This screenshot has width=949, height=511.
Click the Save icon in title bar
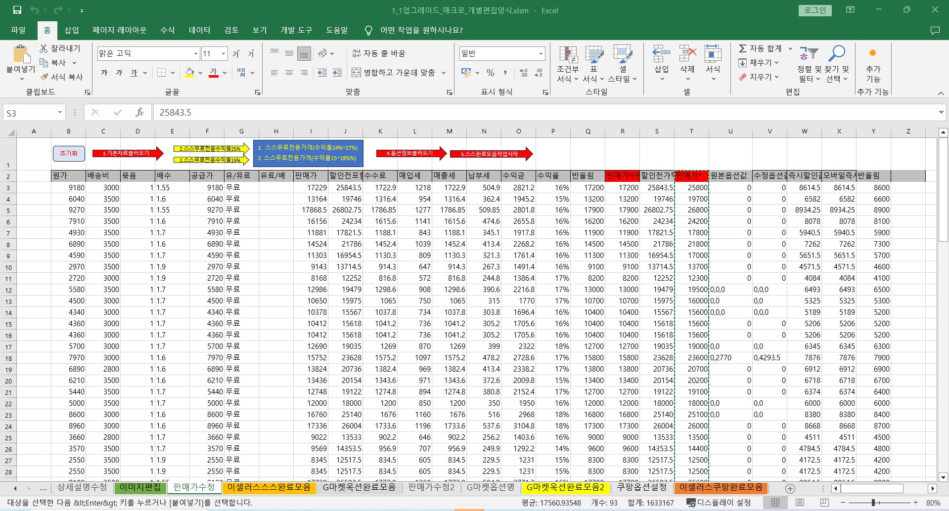pos(17,10)
